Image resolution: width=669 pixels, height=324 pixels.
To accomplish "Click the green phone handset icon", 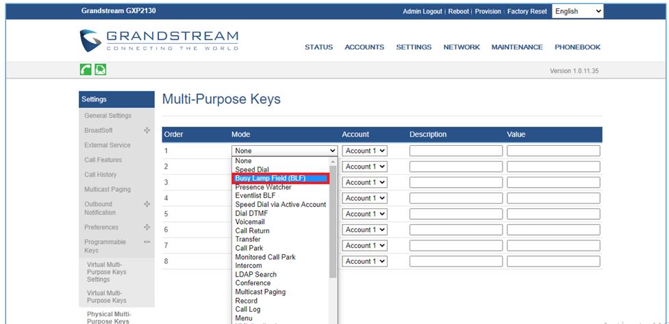I will point(86,69).
